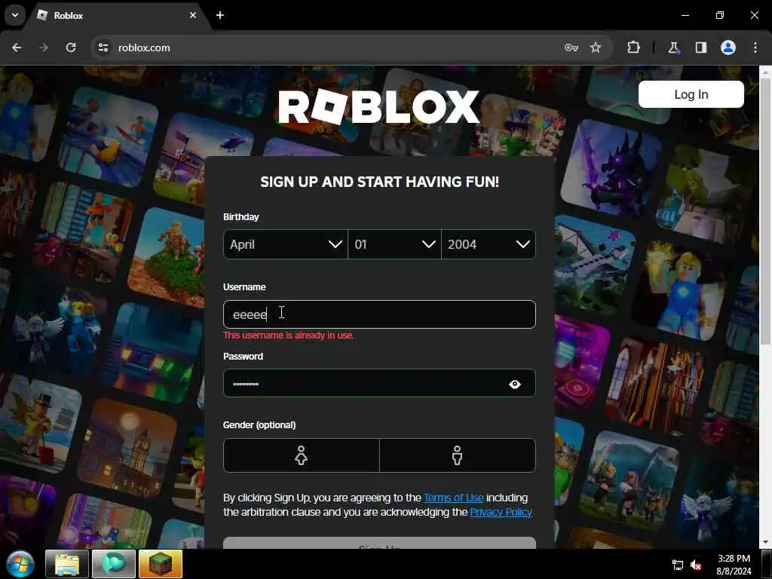The width and height of the screenshot is (772, 579).
Task: Click the muted volume tray icon
Action: [696, 565]
